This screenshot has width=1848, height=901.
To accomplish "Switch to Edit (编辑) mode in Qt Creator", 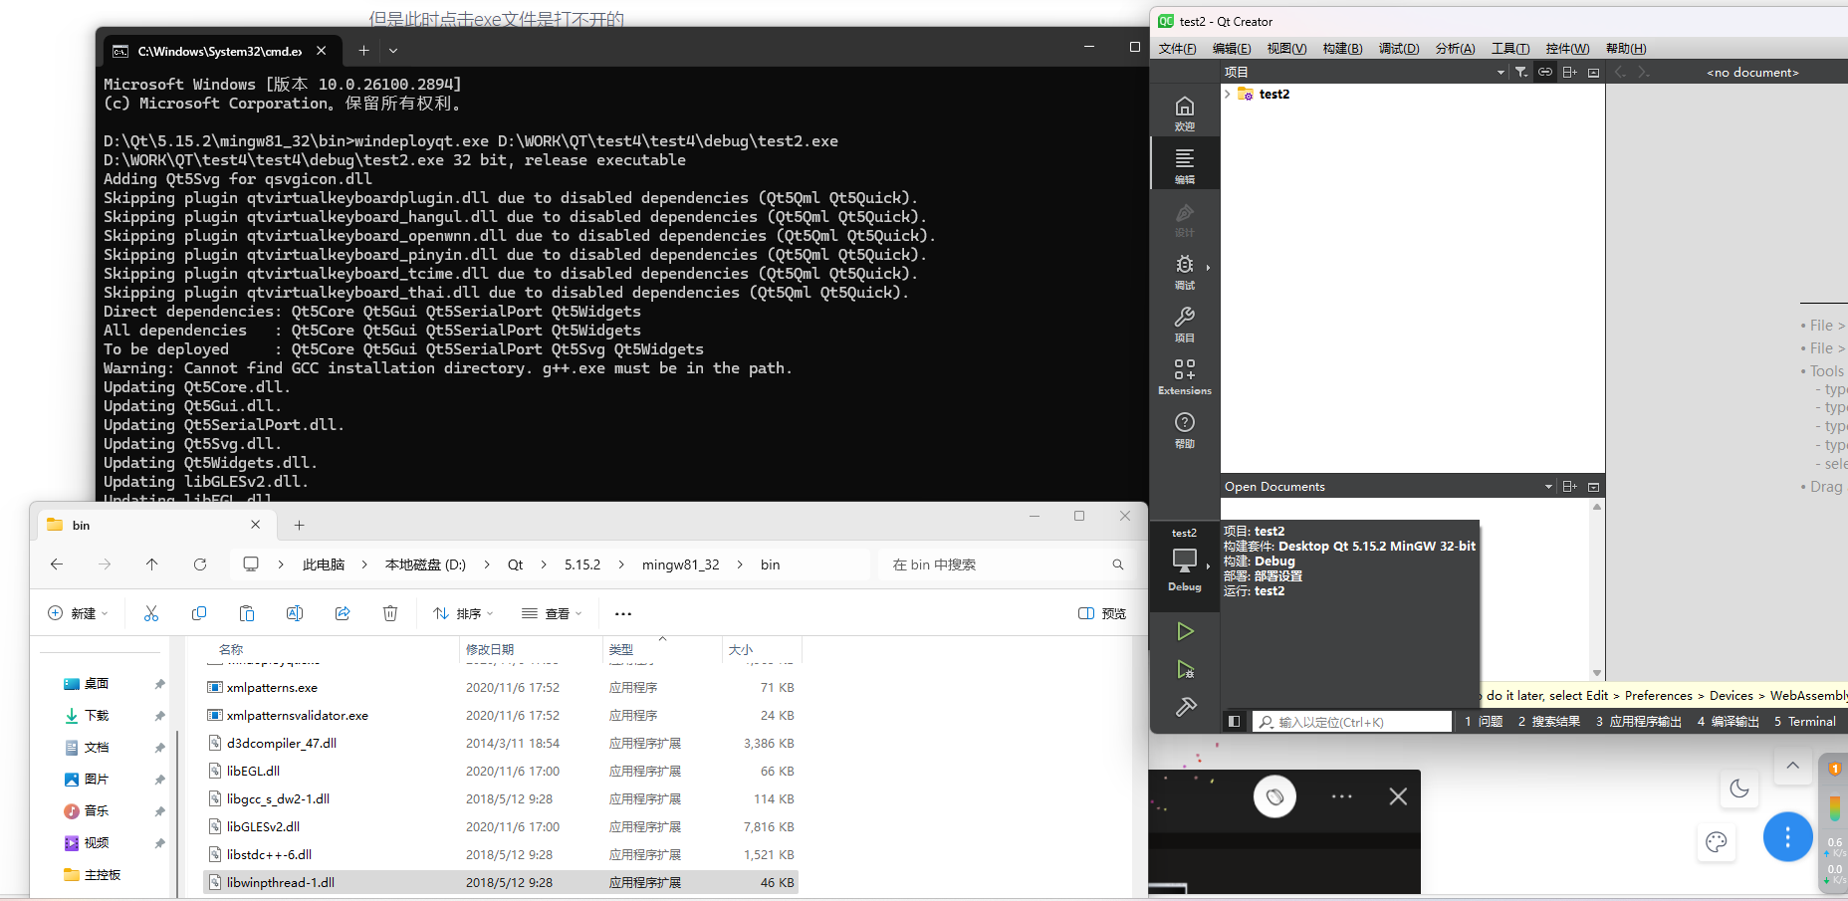I will pyautogui.click(x=1184, y=165).
